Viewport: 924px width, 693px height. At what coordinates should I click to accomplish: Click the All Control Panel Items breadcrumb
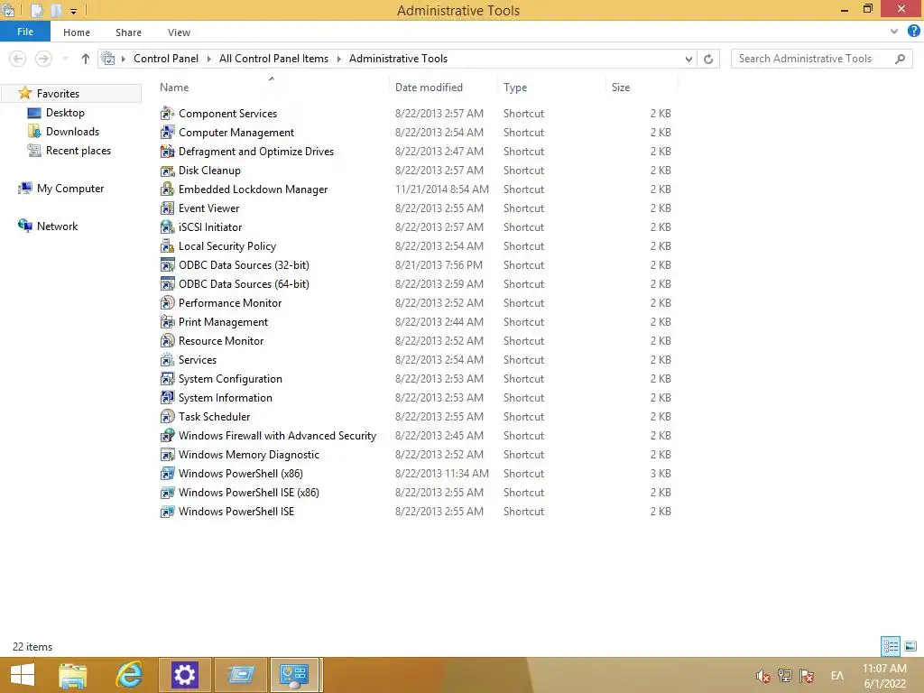click(x=273, y=59)
